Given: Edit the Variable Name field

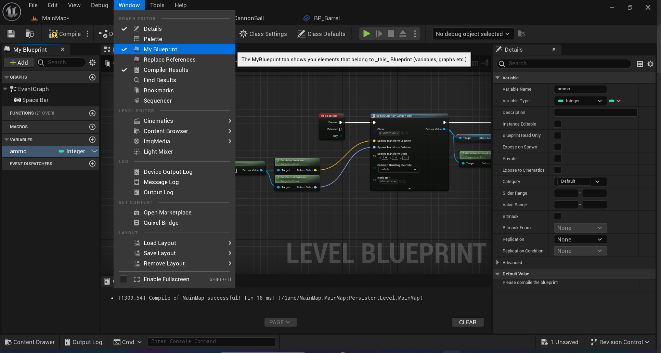Looking at the screenshot, I should click(x=580, y=89).
